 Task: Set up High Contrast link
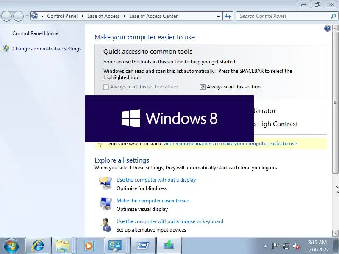[276, 124]
